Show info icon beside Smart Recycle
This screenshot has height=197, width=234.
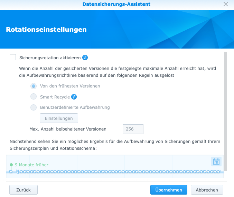point(74,97)
